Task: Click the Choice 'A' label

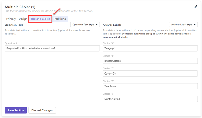Action: pyautogui.click(x=108, y=43)
